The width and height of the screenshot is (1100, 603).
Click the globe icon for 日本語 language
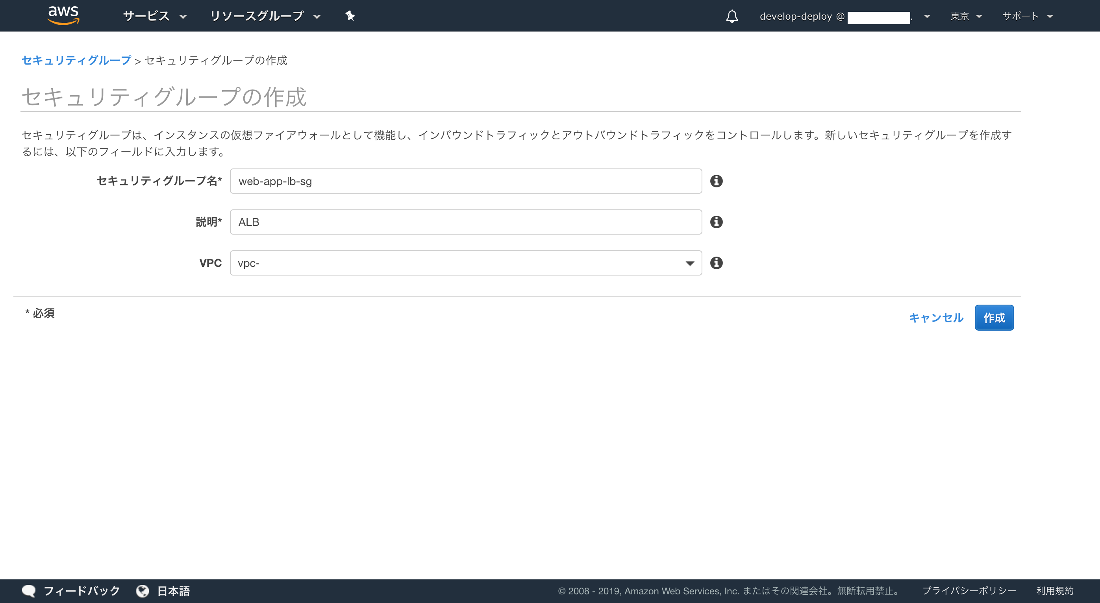click(142, 591)
